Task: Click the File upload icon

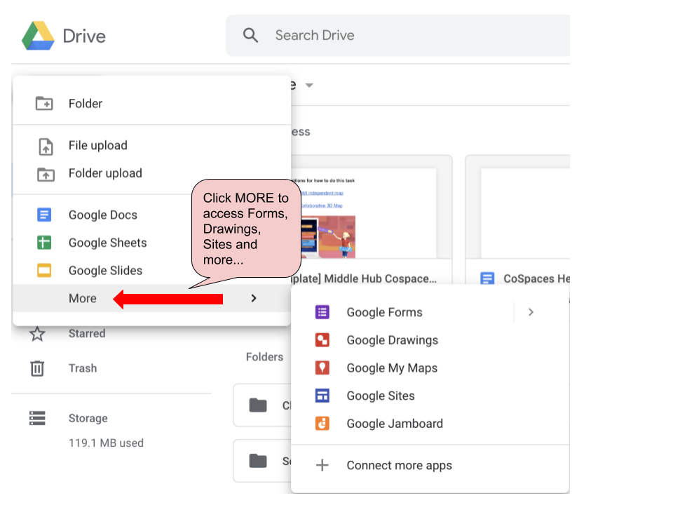Action: 46,146
